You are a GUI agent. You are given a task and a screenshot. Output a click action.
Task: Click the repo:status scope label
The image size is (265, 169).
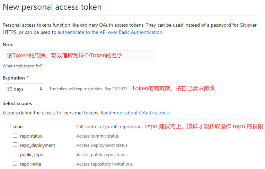[31, 136]
